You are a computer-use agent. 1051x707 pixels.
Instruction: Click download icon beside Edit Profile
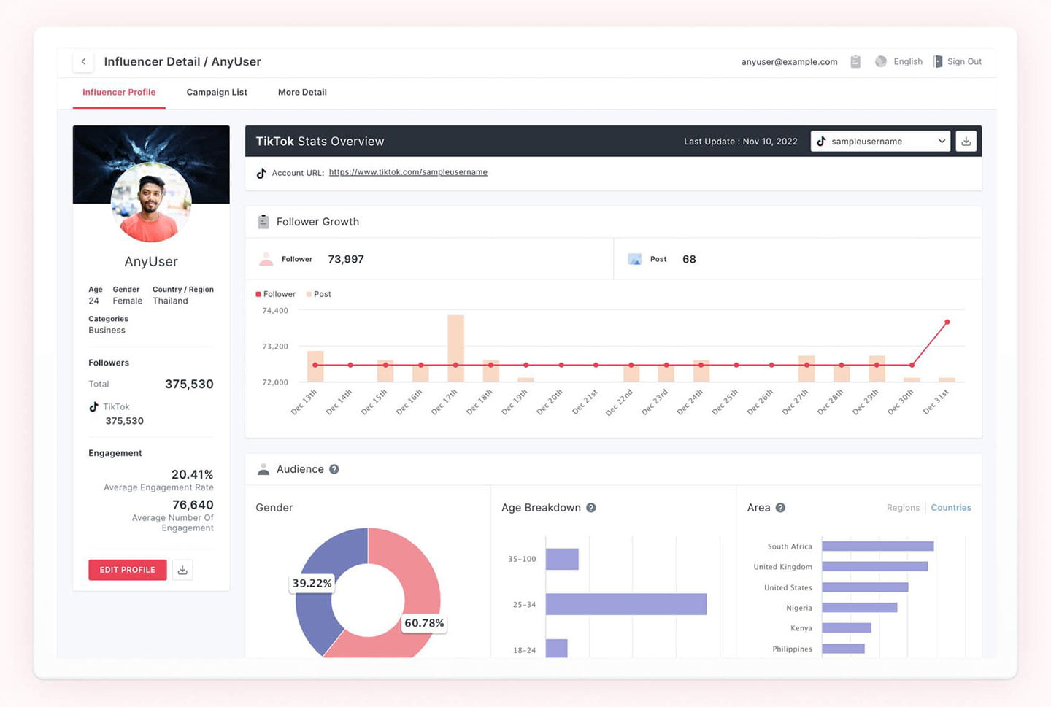point(182,570)
